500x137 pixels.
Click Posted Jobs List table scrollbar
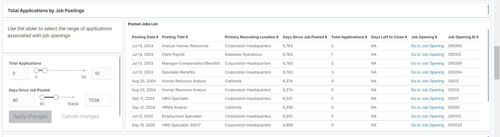(x=488, y=65)
